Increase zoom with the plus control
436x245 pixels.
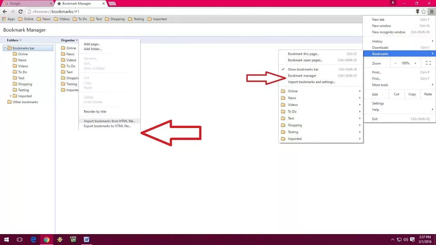(415, 63)
